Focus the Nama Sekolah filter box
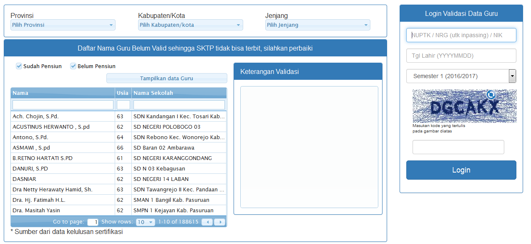Image resolution: width=531 pixels, height=244 pixels. click(x=179, y=105)
